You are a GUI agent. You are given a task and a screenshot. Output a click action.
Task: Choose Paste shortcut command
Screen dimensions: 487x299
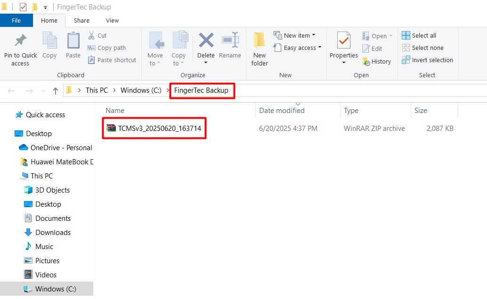click(112, 60)
